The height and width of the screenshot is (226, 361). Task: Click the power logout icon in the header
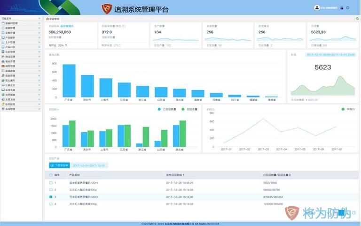[348, 8]
